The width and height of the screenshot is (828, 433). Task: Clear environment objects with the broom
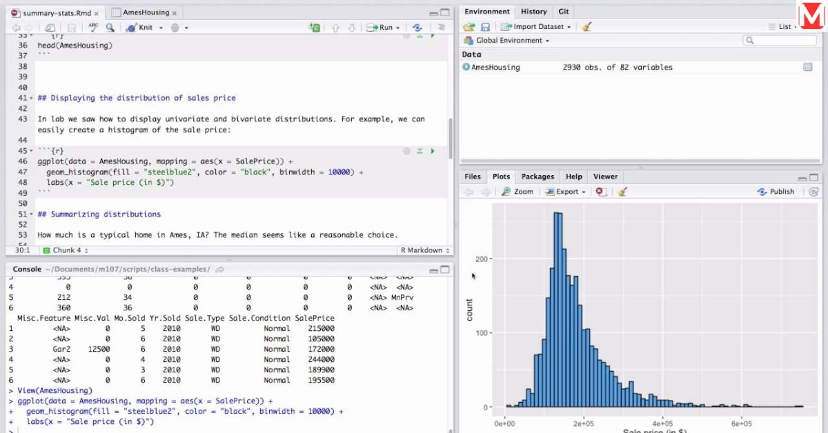(586, 27)
